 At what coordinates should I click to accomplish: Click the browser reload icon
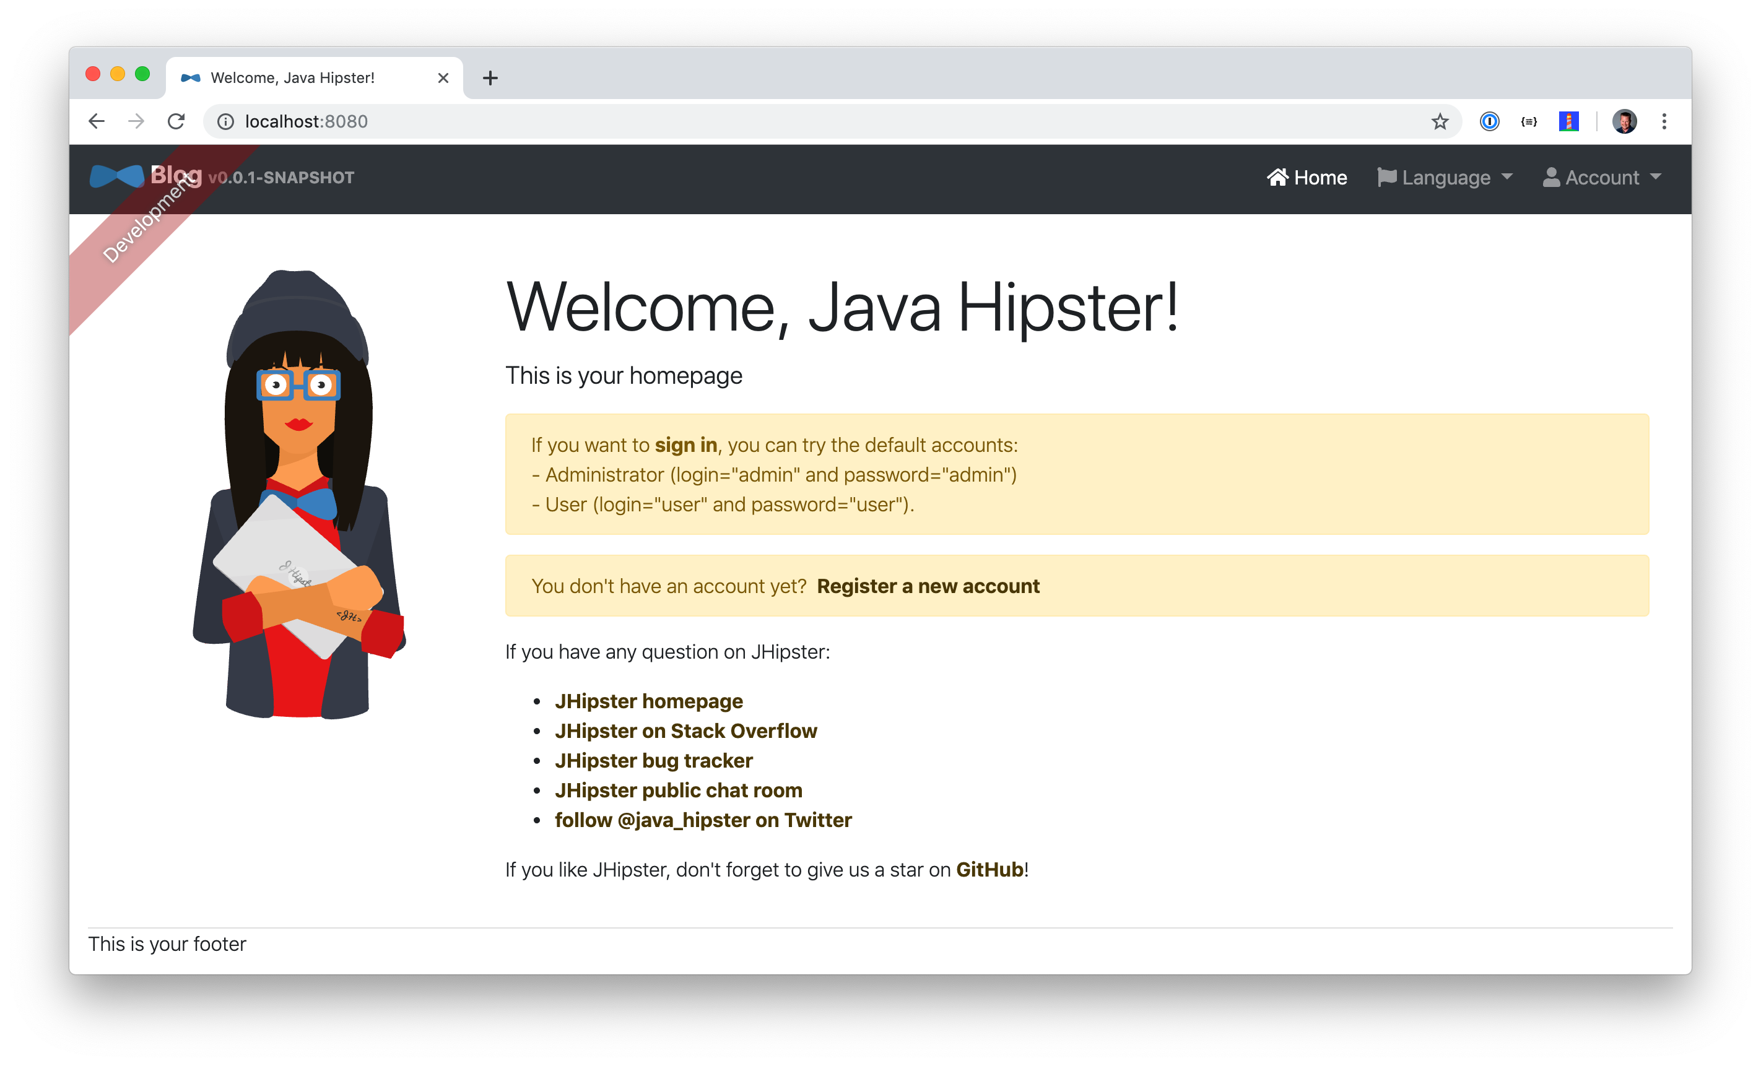[176, 121]
